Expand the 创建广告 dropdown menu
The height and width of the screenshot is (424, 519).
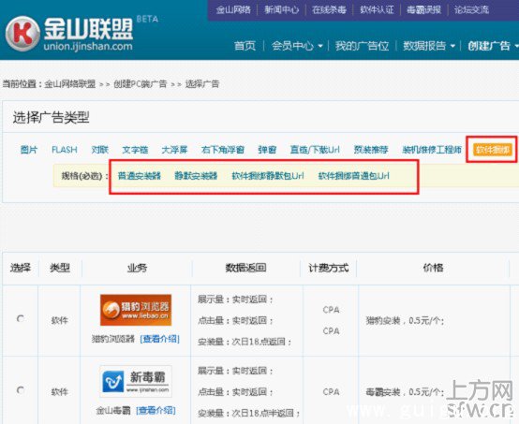(x=493, y=46)
